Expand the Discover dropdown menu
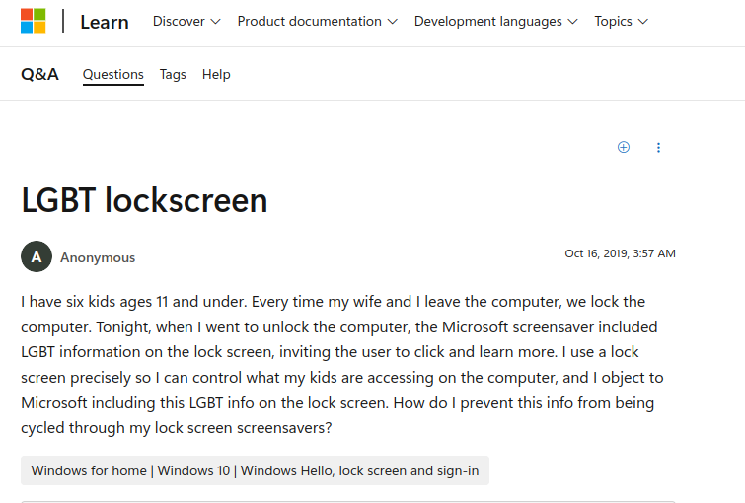 pos(186,21)
